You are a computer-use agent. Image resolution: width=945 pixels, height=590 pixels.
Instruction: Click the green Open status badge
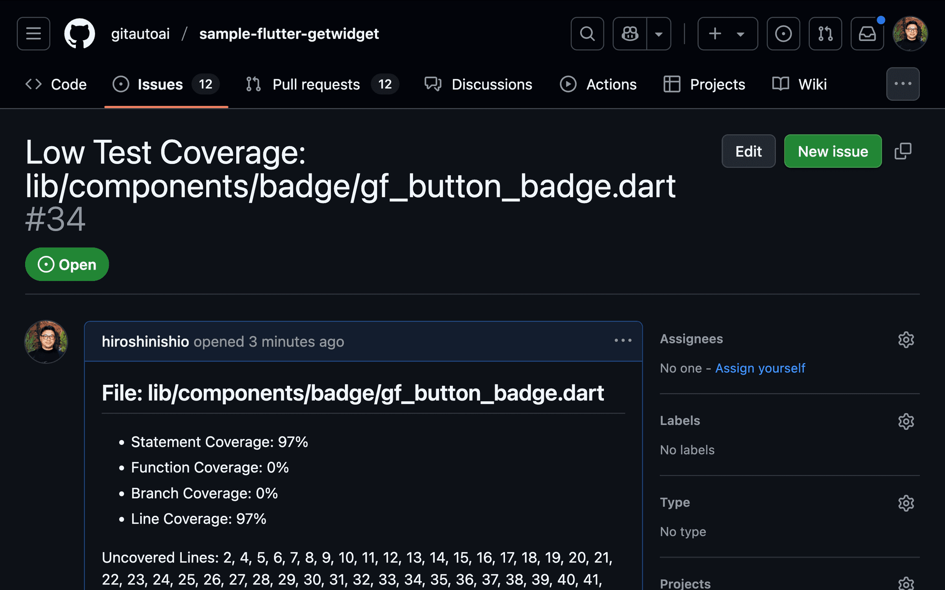point(67,264)
